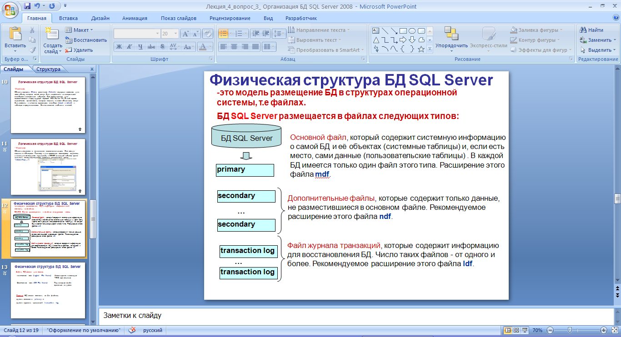The width and height of the screenshot is (621, 337).
Task: Increase list indent level
Action: [x=265, y=33]
